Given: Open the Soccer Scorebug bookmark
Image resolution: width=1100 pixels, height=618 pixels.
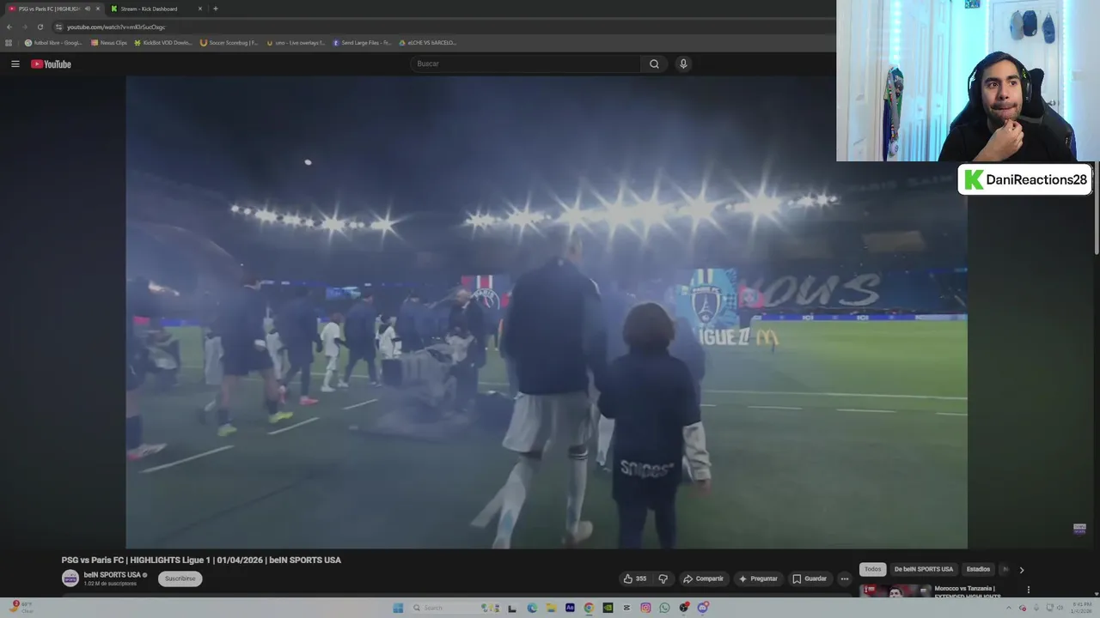Looking at the screenshot, I should (229, 42).
